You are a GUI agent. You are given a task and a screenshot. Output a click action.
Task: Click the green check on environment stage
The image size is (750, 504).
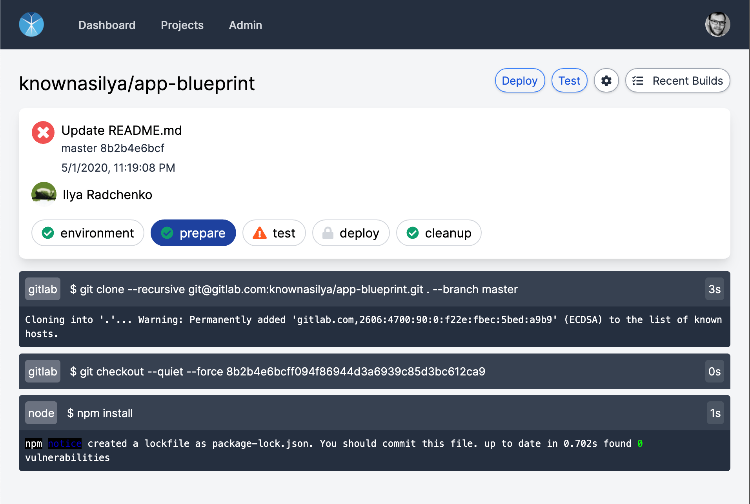[48, 233]
